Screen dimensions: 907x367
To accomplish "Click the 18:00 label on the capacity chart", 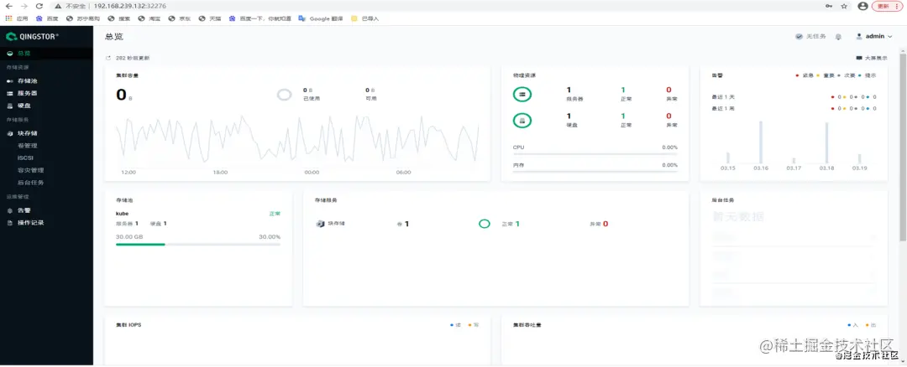I will (x=220, y=173).
